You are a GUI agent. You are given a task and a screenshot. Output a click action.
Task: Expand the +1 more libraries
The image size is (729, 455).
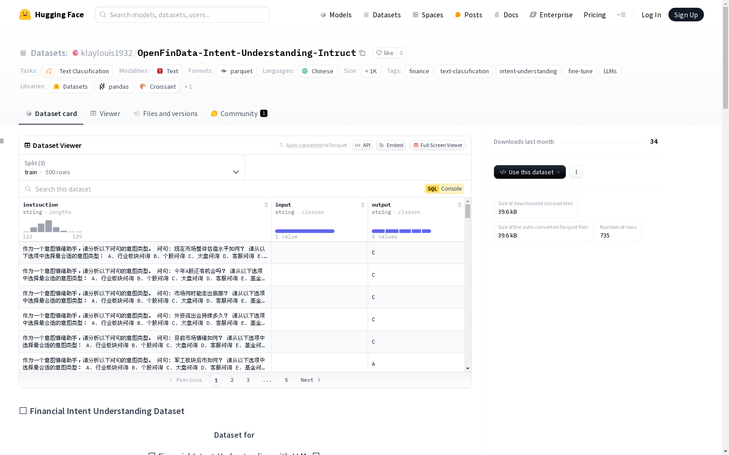pyautogui.click(x=188, y=86)
